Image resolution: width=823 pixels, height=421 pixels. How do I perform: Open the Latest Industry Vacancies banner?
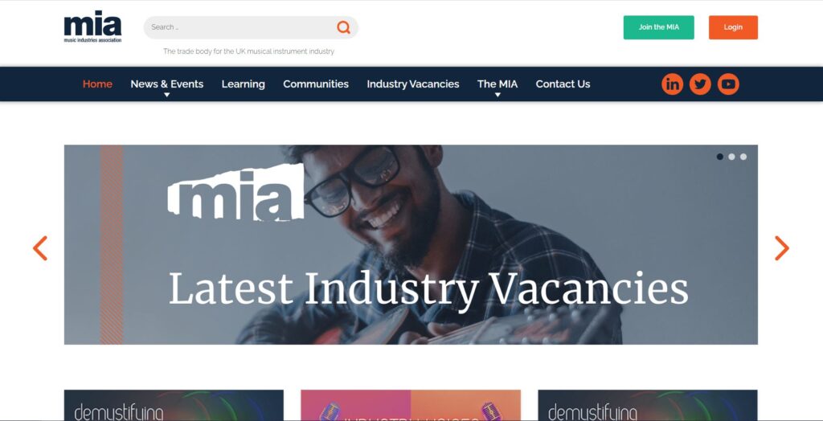[411, 244]
